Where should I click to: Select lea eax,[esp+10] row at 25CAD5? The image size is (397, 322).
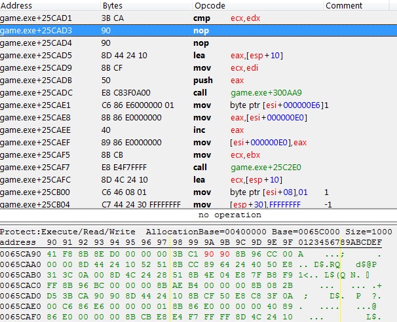[198, 56]
